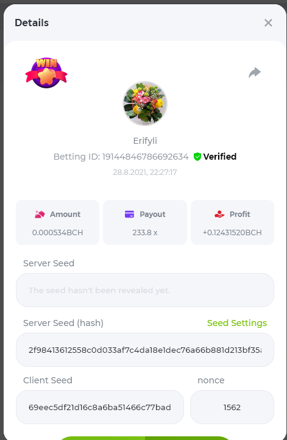Image resolution: width=287 pixels, height=440 pixels.
Task: Select the Server Seed hash field
Action: pos(145,350)
